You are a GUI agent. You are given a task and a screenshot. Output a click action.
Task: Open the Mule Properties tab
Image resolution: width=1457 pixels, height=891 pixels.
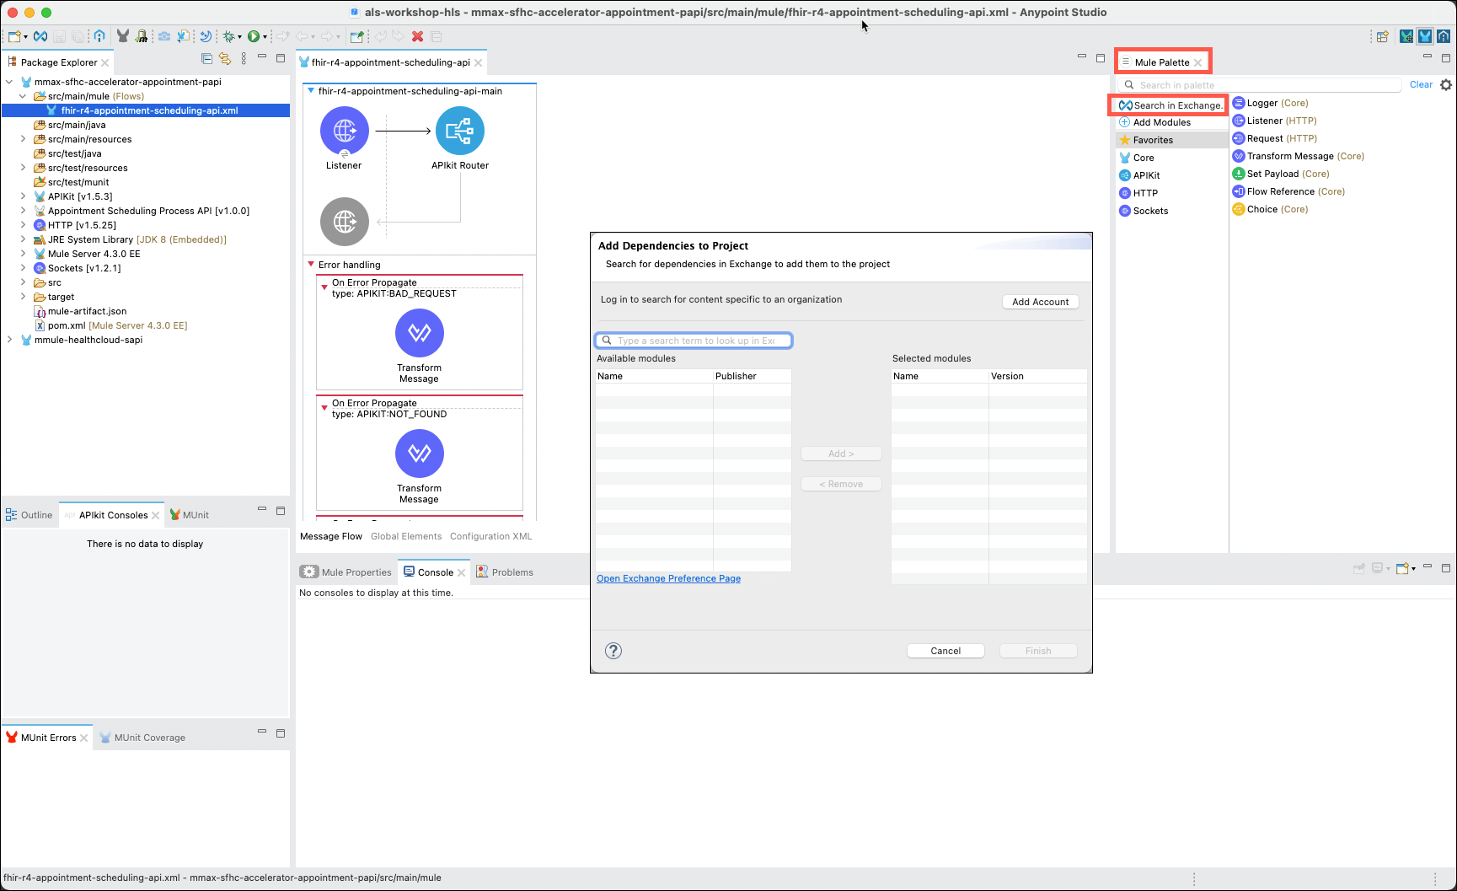(346, 572)
